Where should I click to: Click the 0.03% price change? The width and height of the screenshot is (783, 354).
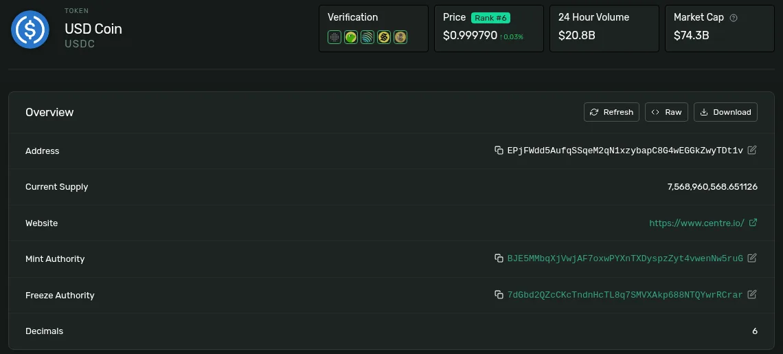(x=511, y=36)
